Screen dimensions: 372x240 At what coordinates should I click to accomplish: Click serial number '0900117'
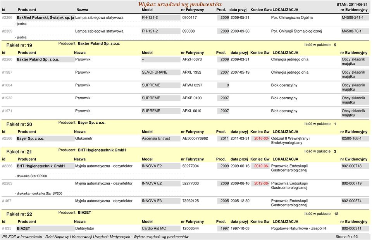click(x=189, y=17)
